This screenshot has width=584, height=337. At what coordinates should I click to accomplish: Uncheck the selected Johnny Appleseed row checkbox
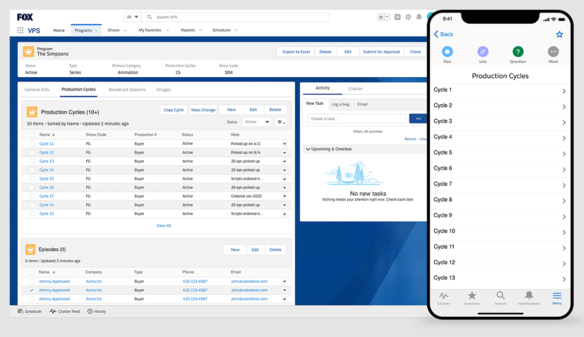(32, 290)
